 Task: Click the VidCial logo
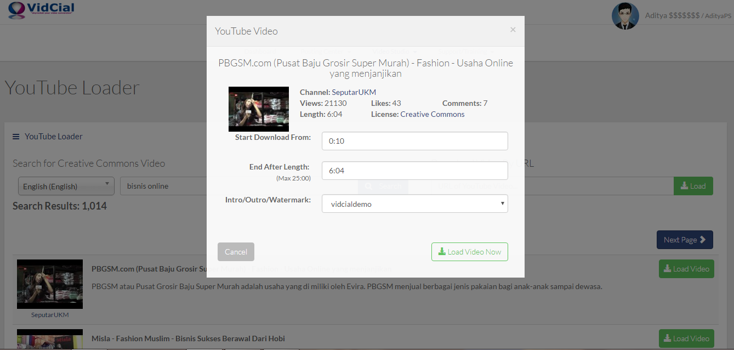pyautogui.click(x=41, y=10)
